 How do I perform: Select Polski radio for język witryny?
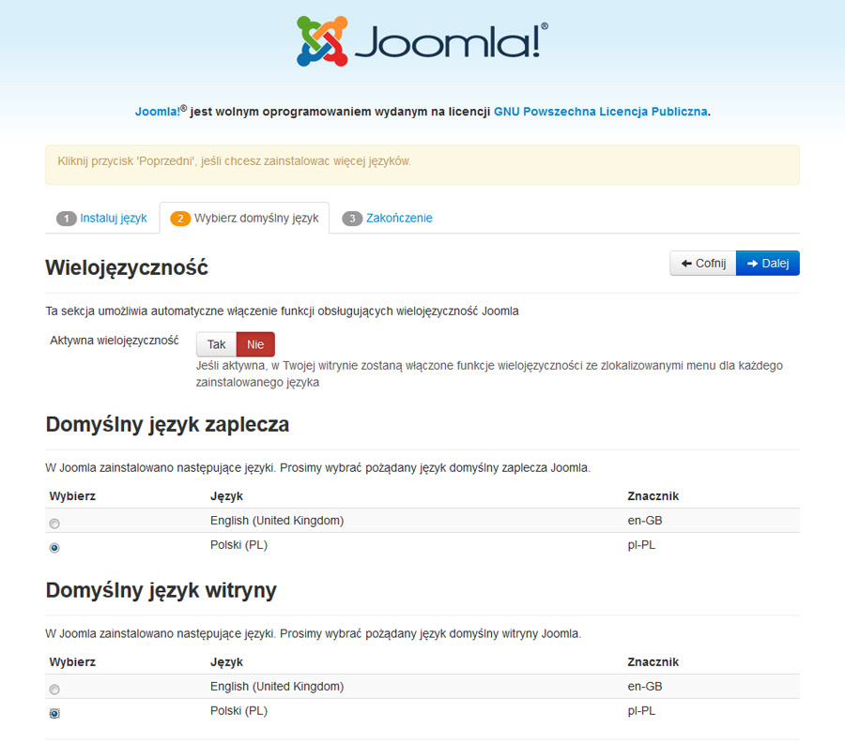tap(54, 713)
